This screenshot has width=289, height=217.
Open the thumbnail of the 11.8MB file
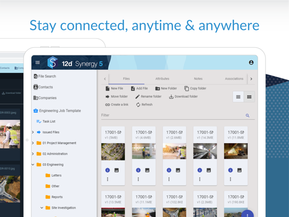click(236, 151)
